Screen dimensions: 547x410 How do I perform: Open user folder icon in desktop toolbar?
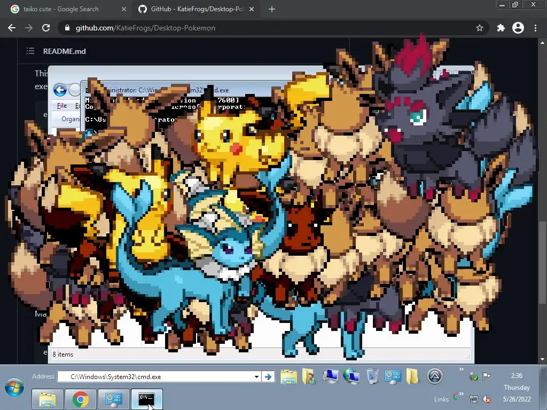coord(309,377)
